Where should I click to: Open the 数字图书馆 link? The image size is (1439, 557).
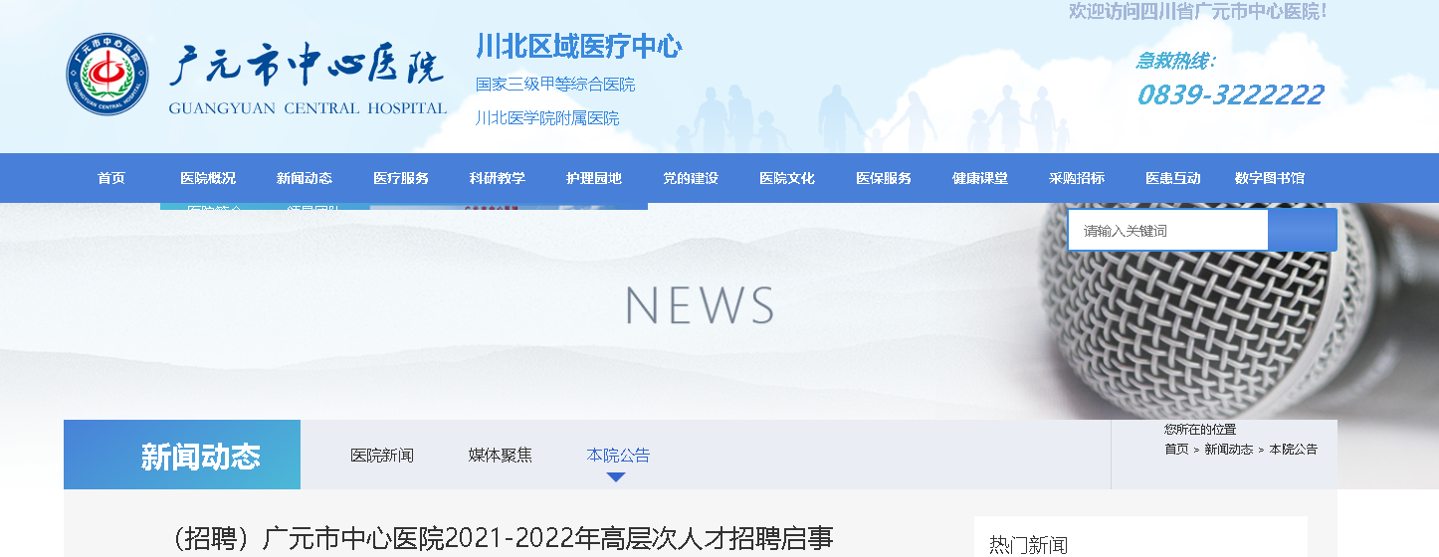[1270, 179]
